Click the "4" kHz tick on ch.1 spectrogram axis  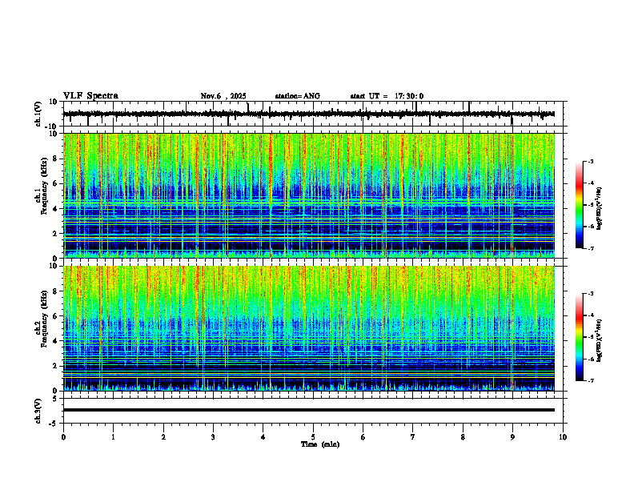(x=56, y=209)
